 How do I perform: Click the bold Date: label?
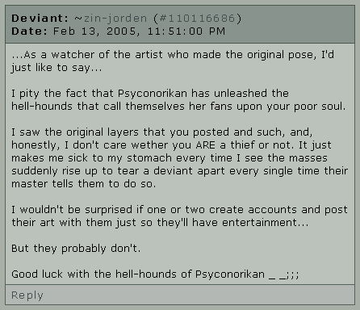[x=29, y=31]
